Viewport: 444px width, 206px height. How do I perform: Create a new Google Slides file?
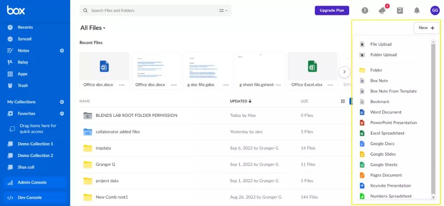pyautogui.click(x=383, y=154)
